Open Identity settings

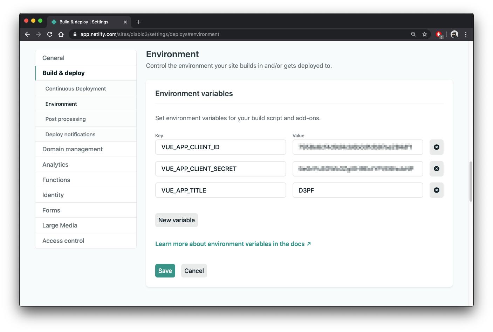(86, 195)
